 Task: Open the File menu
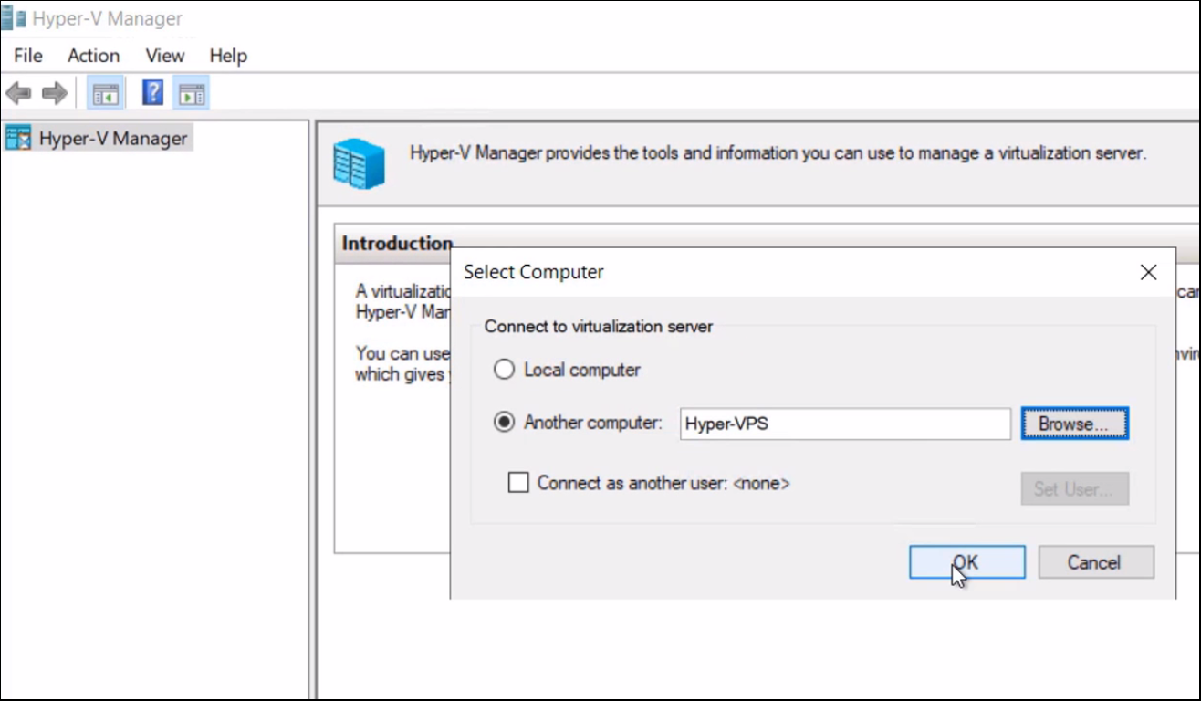pyautogui.click(x=28, y=56)
